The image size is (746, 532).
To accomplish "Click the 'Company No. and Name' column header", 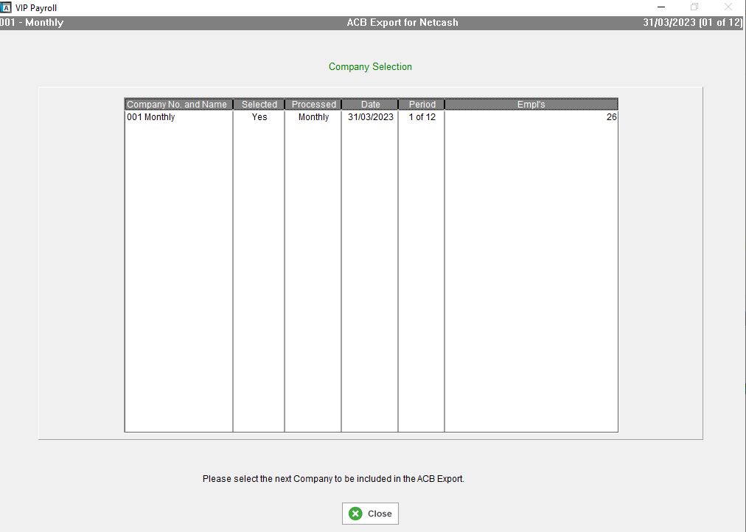I will point(178,104).
